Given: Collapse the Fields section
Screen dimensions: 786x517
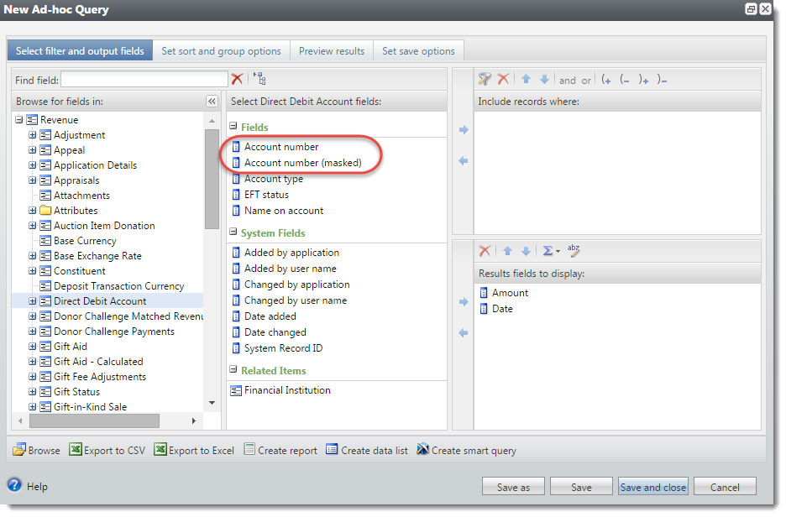Looking at the screenshot, I should [x=233, y=126].
